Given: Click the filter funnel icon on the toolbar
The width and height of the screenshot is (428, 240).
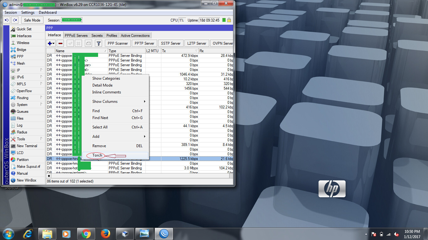Looking at the screenshot, I should [x=99, y=43].
